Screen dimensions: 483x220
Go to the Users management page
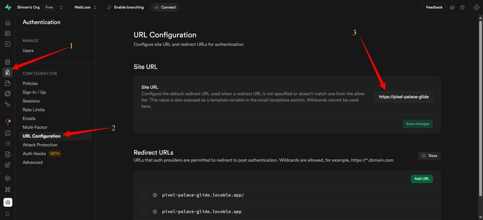[x=28, y=51]
